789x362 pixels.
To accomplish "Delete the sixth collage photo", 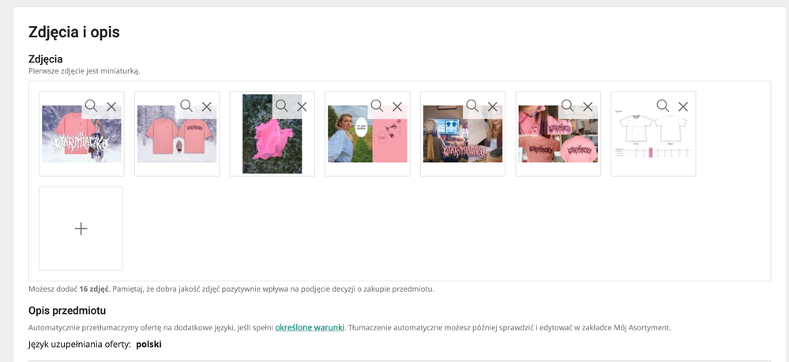I will pyautogui.click(x=588, y=106).
